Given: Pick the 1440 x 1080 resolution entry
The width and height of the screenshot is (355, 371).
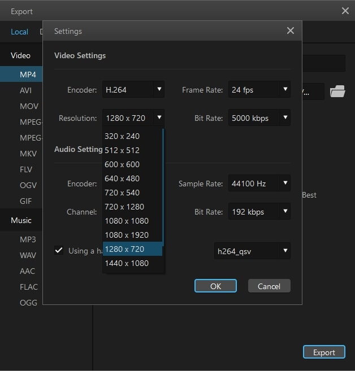Looking at the screenshot, I should (133, 263).
